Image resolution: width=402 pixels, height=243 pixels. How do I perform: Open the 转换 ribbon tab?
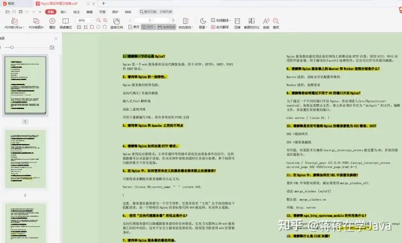coord(128,12)
